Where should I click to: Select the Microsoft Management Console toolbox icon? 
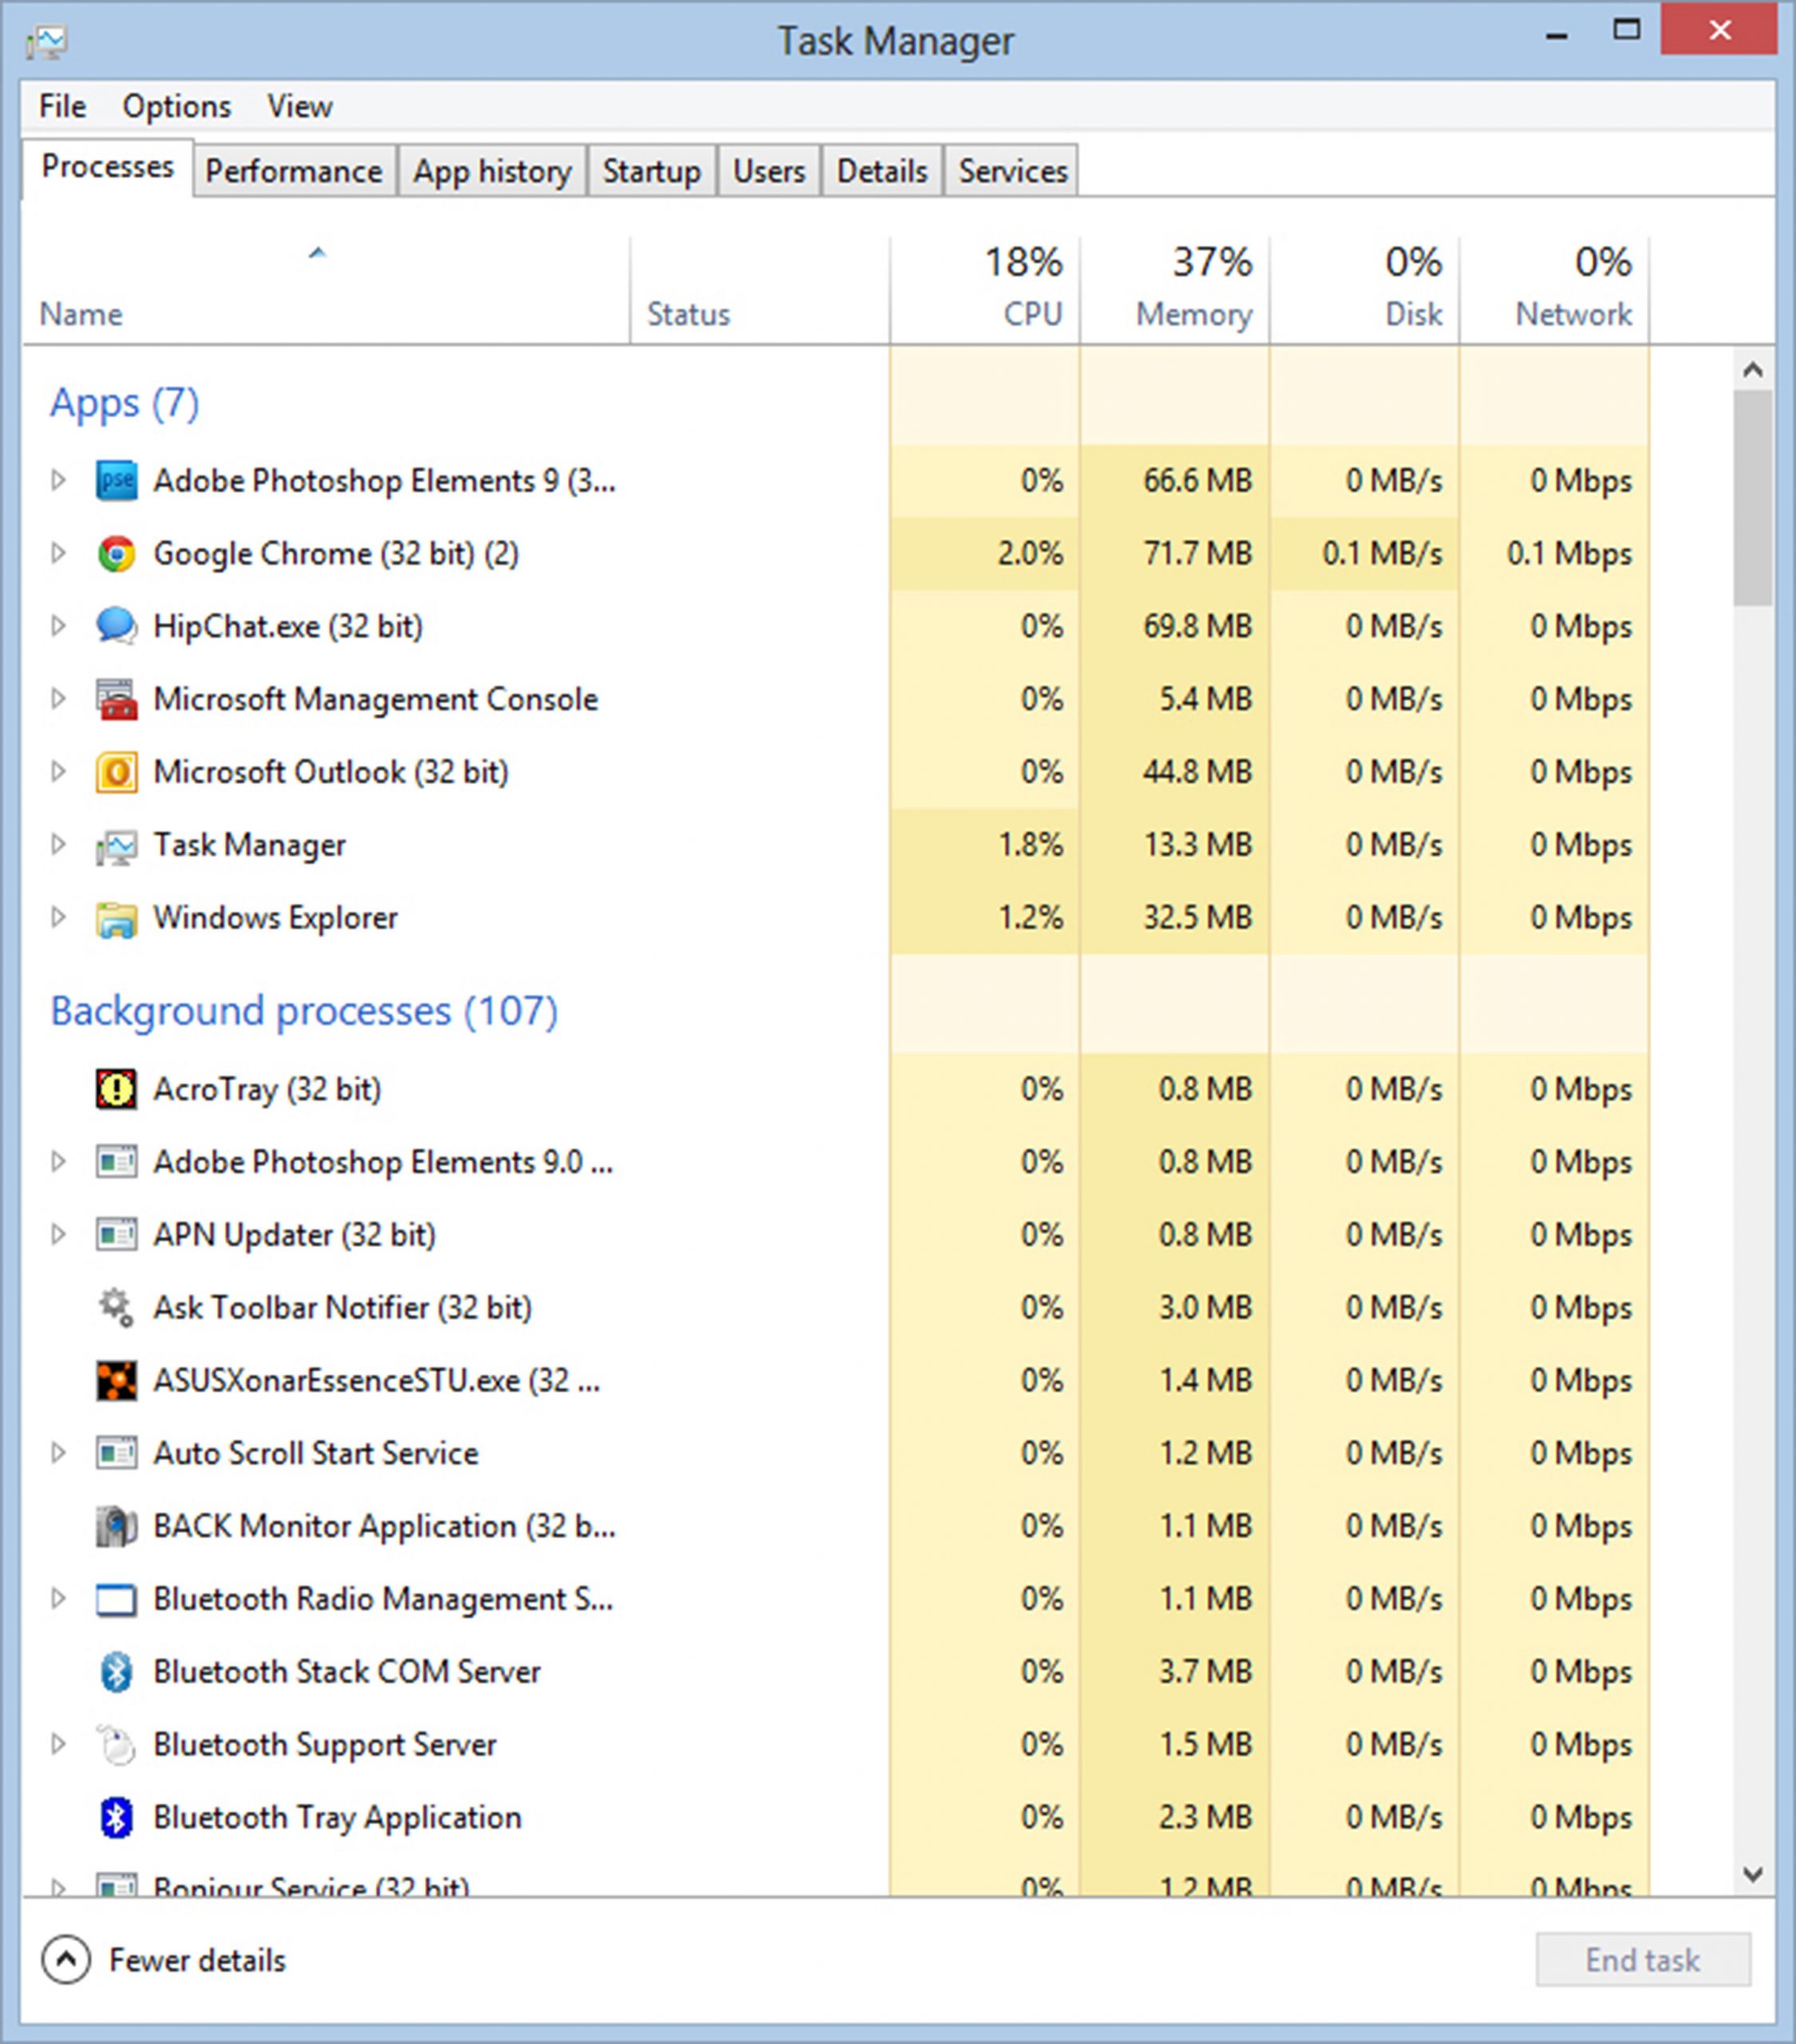tap(116, 699)
